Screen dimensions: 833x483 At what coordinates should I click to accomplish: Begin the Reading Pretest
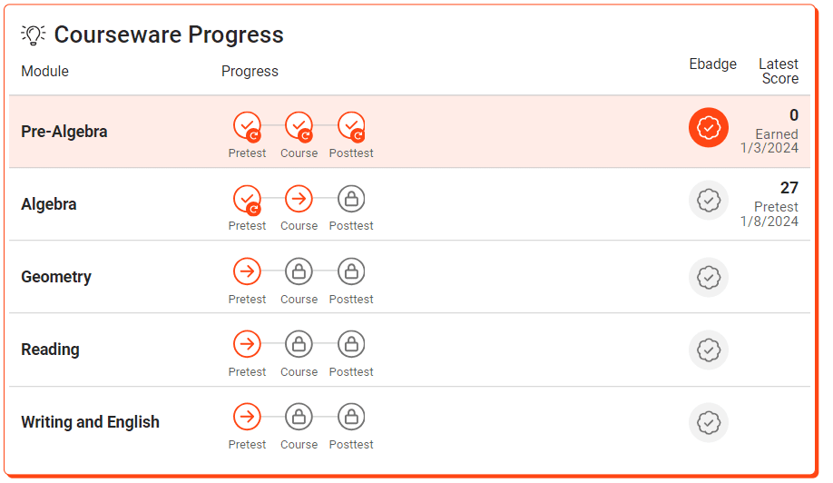coord(247,344)
